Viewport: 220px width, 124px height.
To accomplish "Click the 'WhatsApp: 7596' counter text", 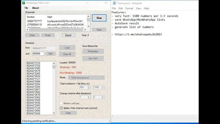I will [68, 67].
